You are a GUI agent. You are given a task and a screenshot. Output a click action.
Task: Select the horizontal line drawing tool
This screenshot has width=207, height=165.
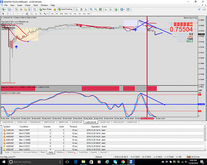[x=18, y=14]
